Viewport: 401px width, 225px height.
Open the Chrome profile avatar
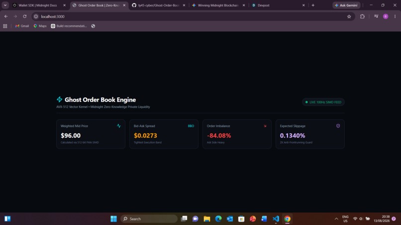[x=386, y=16]
